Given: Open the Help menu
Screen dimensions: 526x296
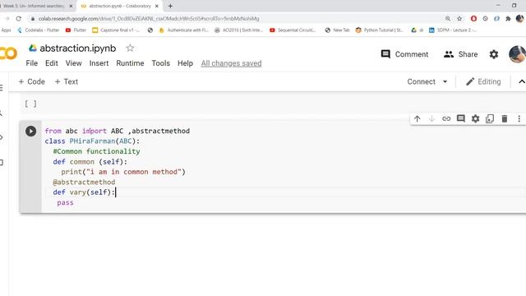Looking at the screenshot, I should (x=185, y=63).
